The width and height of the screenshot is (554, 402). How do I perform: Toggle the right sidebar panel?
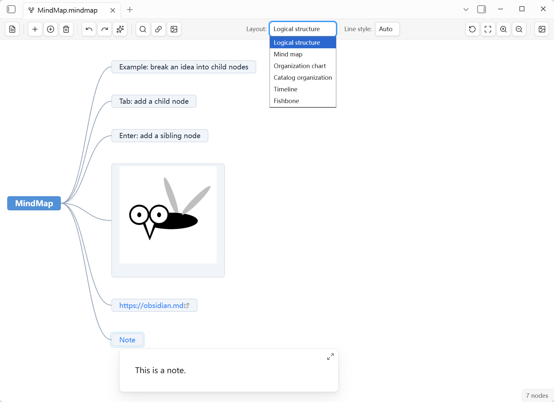(482, 9)
